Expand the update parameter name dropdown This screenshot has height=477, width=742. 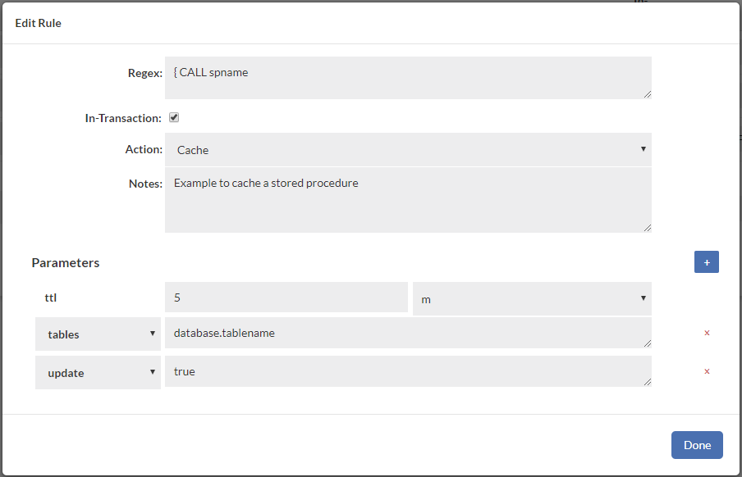pos(98,372)
